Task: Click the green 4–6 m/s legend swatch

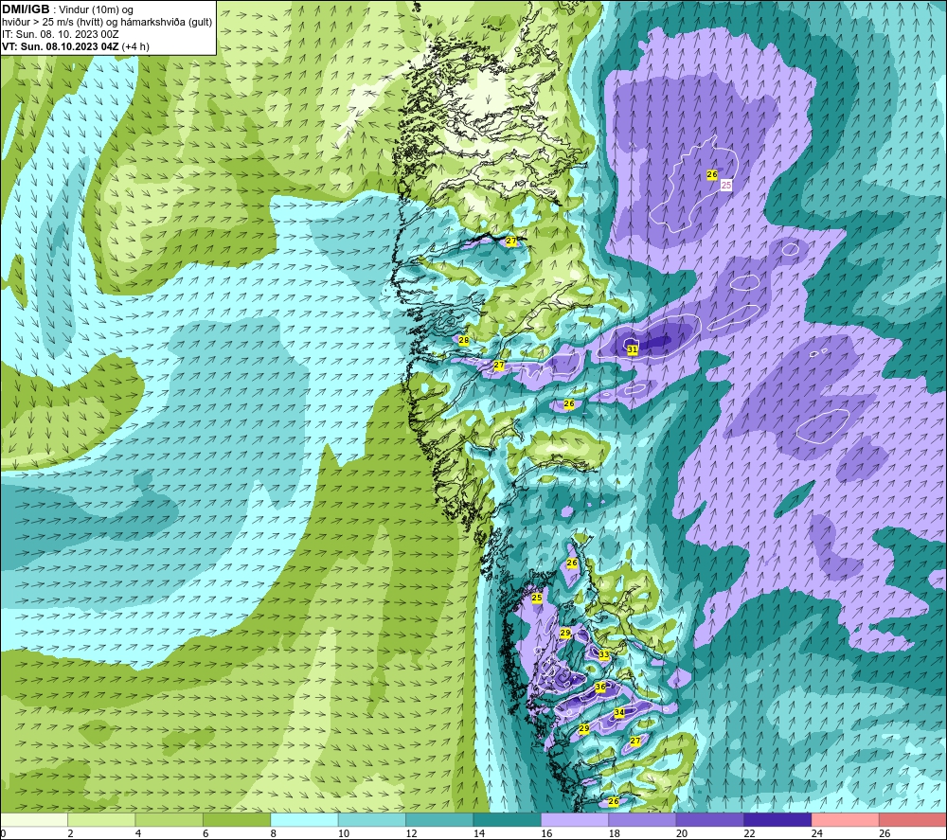Action: tap(170, 819)
